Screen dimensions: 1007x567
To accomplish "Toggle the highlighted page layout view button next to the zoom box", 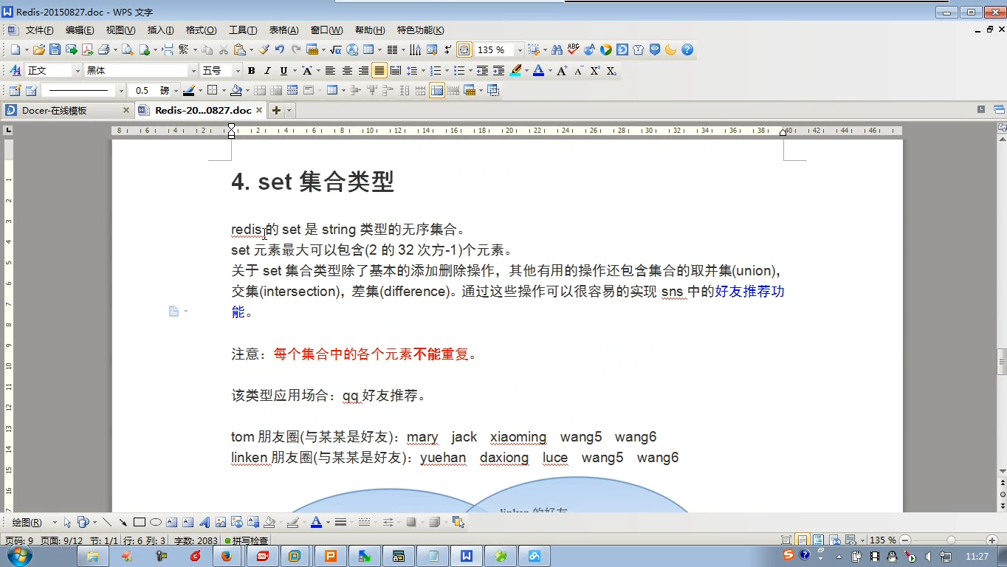I will tap(464, 50).
